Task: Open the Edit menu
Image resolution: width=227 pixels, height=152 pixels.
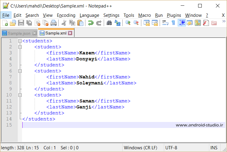Action: (x=17, y=15)
